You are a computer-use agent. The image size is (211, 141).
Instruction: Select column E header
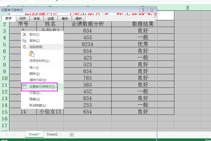188,8
